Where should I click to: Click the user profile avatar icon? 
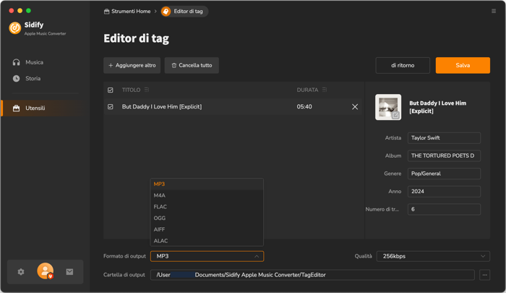point(45,271)
